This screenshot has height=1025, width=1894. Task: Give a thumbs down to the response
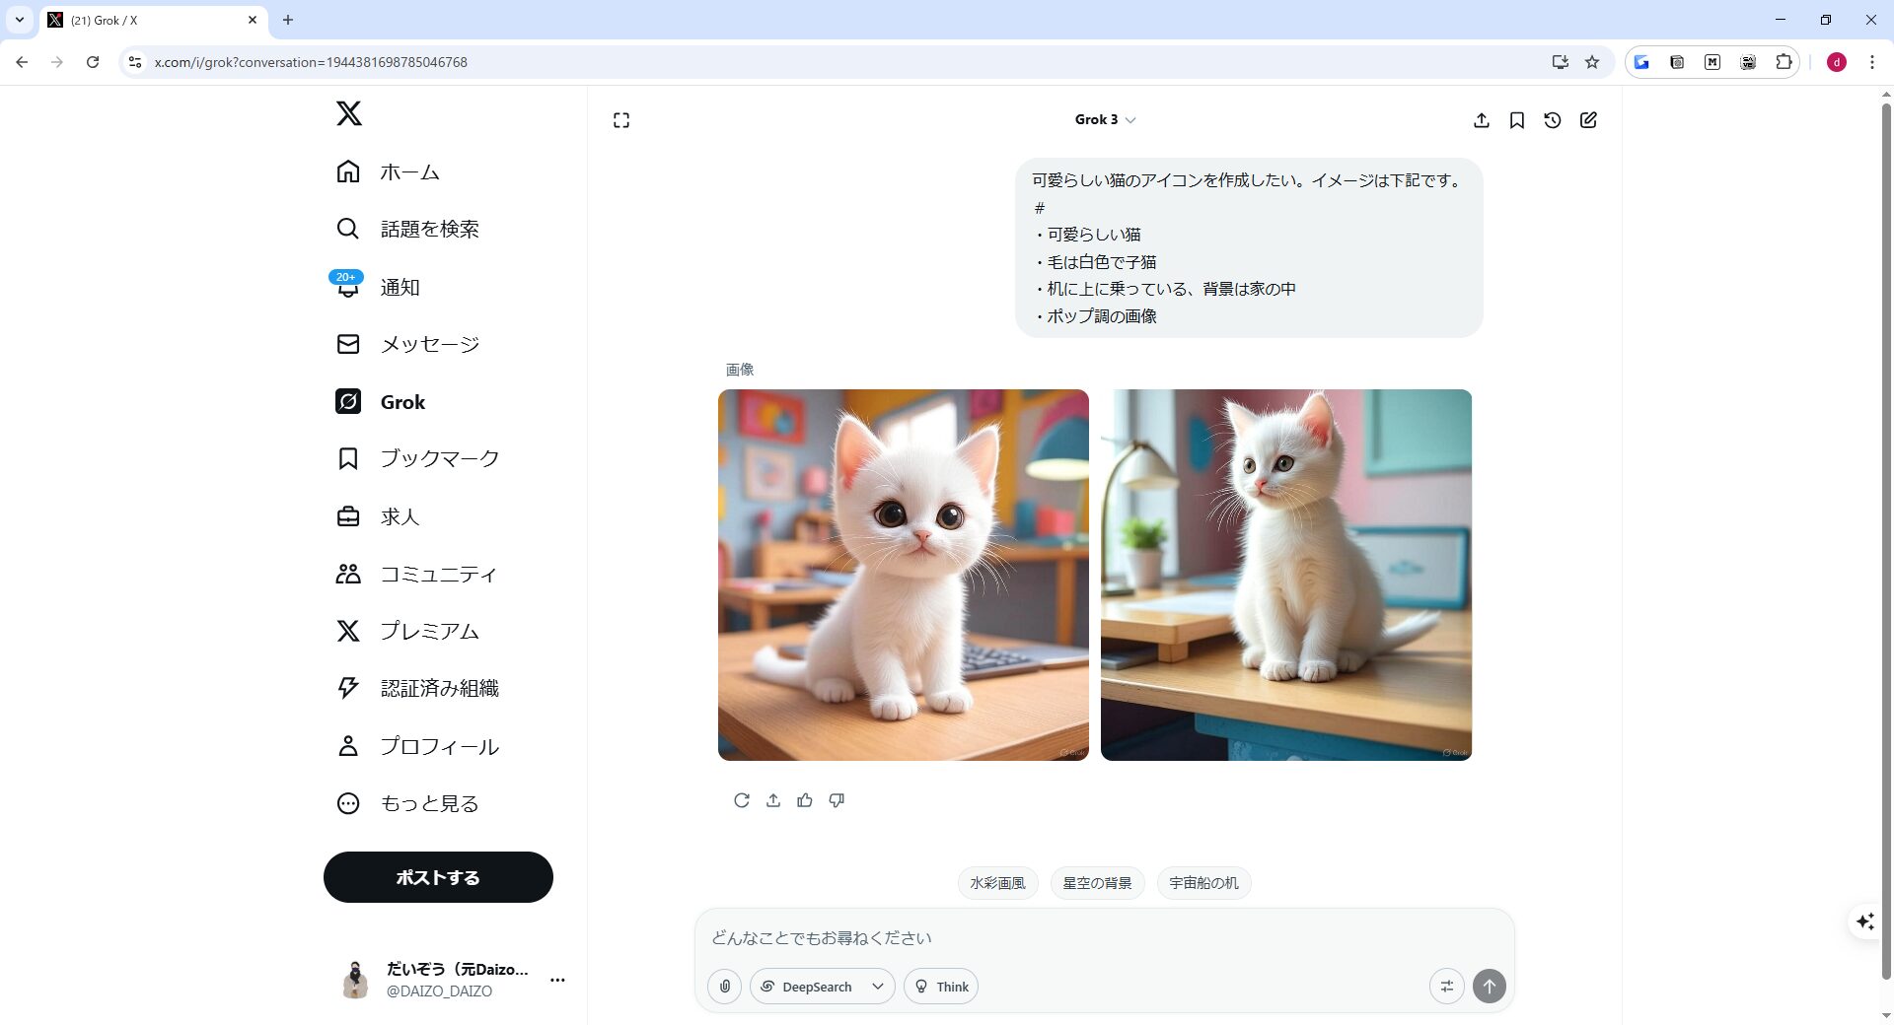click(x=836, y=800)
